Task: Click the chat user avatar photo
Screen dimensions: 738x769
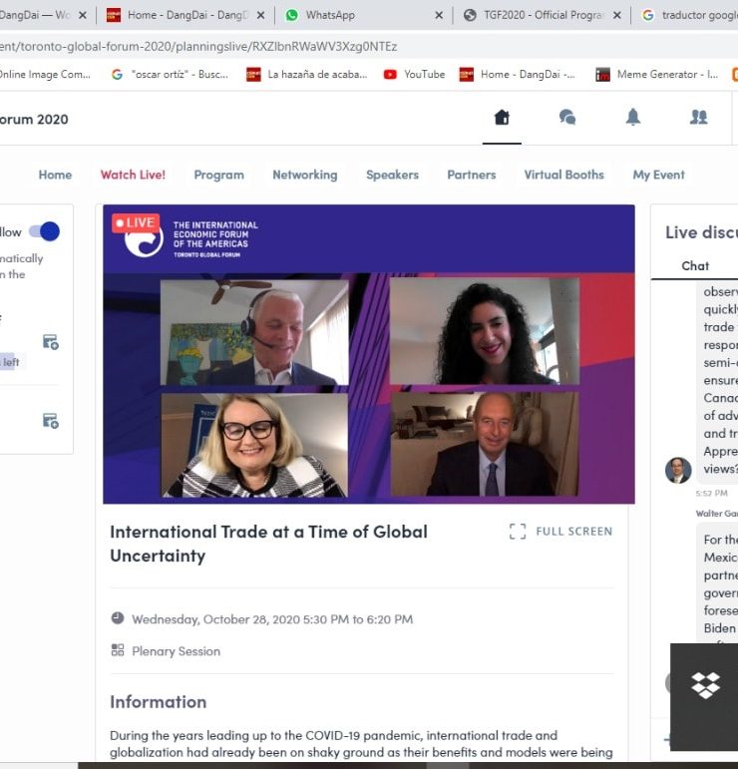Action: click(x=678, y=470)
